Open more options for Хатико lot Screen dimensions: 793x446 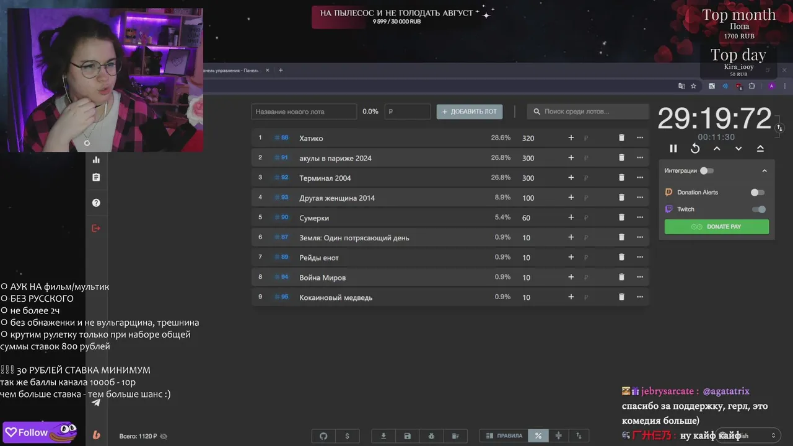coord(640,138)
